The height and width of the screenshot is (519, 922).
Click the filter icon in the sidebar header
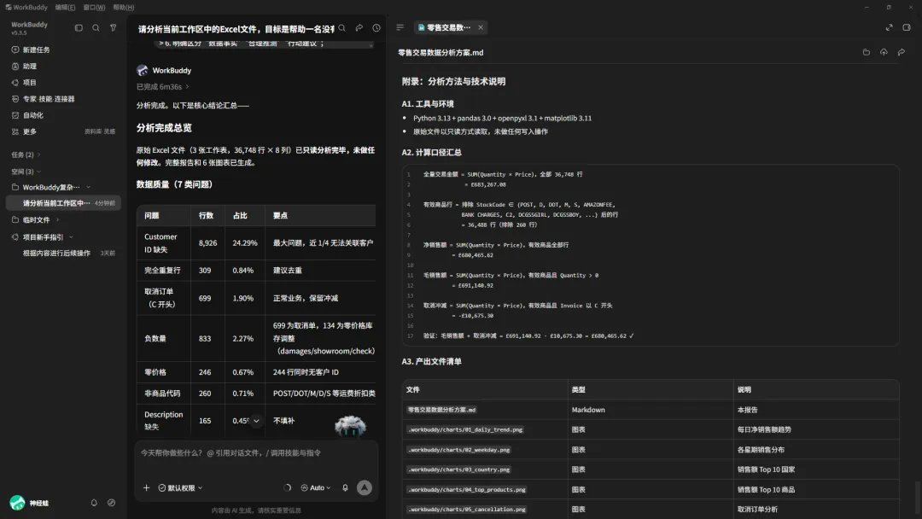coord(113,27)
